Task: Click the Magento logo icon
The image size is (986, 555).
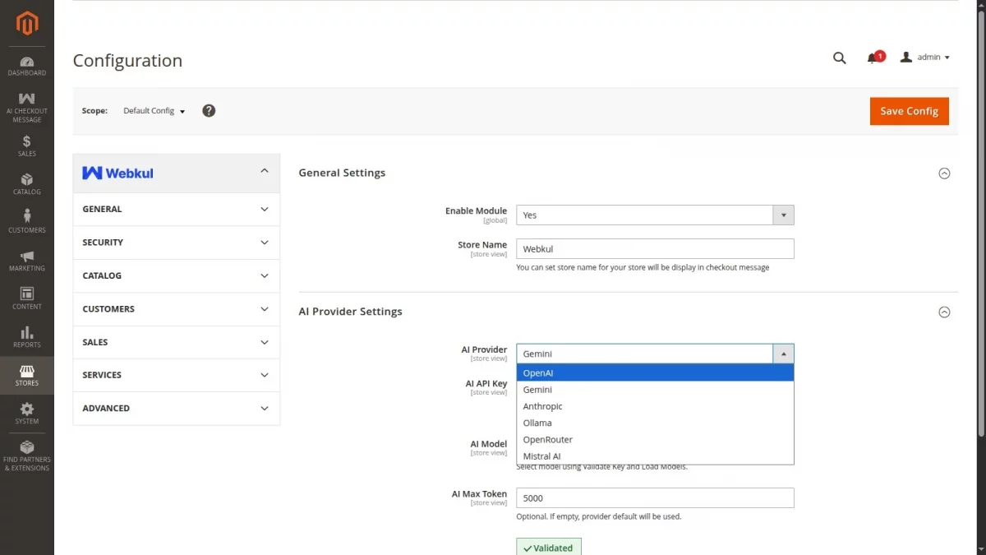Action: coord(27,24)
